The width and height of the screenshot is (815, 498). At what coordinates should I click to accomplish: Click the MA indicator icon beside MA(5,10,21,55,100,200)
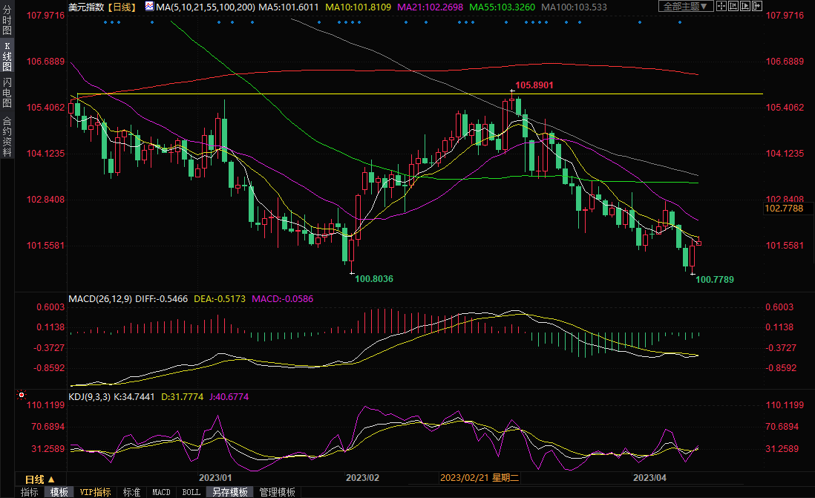point(149,7)
